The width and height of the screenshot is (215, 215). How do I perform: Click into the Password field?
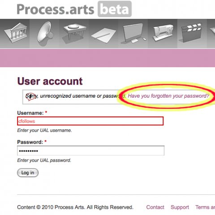click(91, 150)
